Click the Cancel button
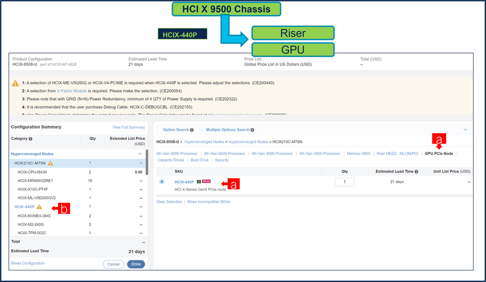 pyautogui.click(x=113, y=264)
